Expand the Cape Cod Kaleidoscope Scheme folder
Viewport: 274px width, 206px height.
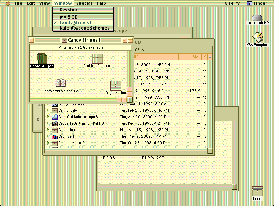[x=48, y=117]
